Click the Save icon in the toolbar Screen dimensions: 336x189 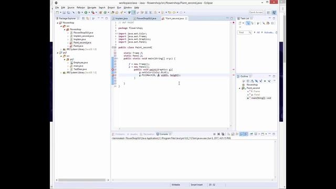tap(64, 13)
